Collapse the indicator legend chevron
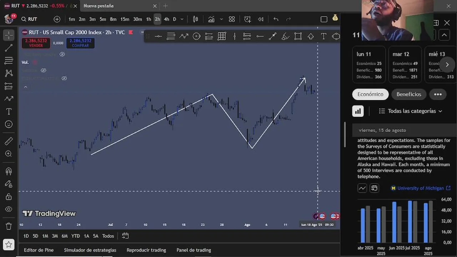457x257 pixels. (x=25, y=87)
